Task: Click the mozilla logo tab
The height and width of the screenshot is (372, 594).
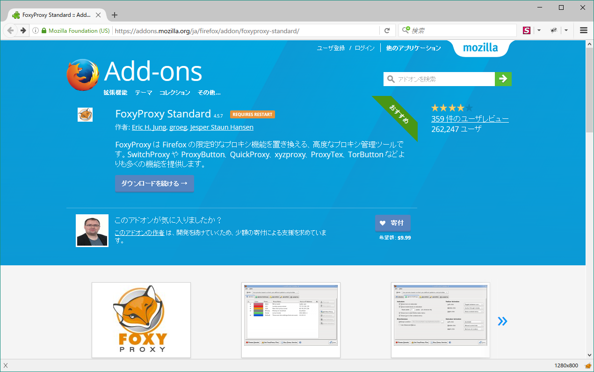Action: pyautogui.click(x=480, y=48)
